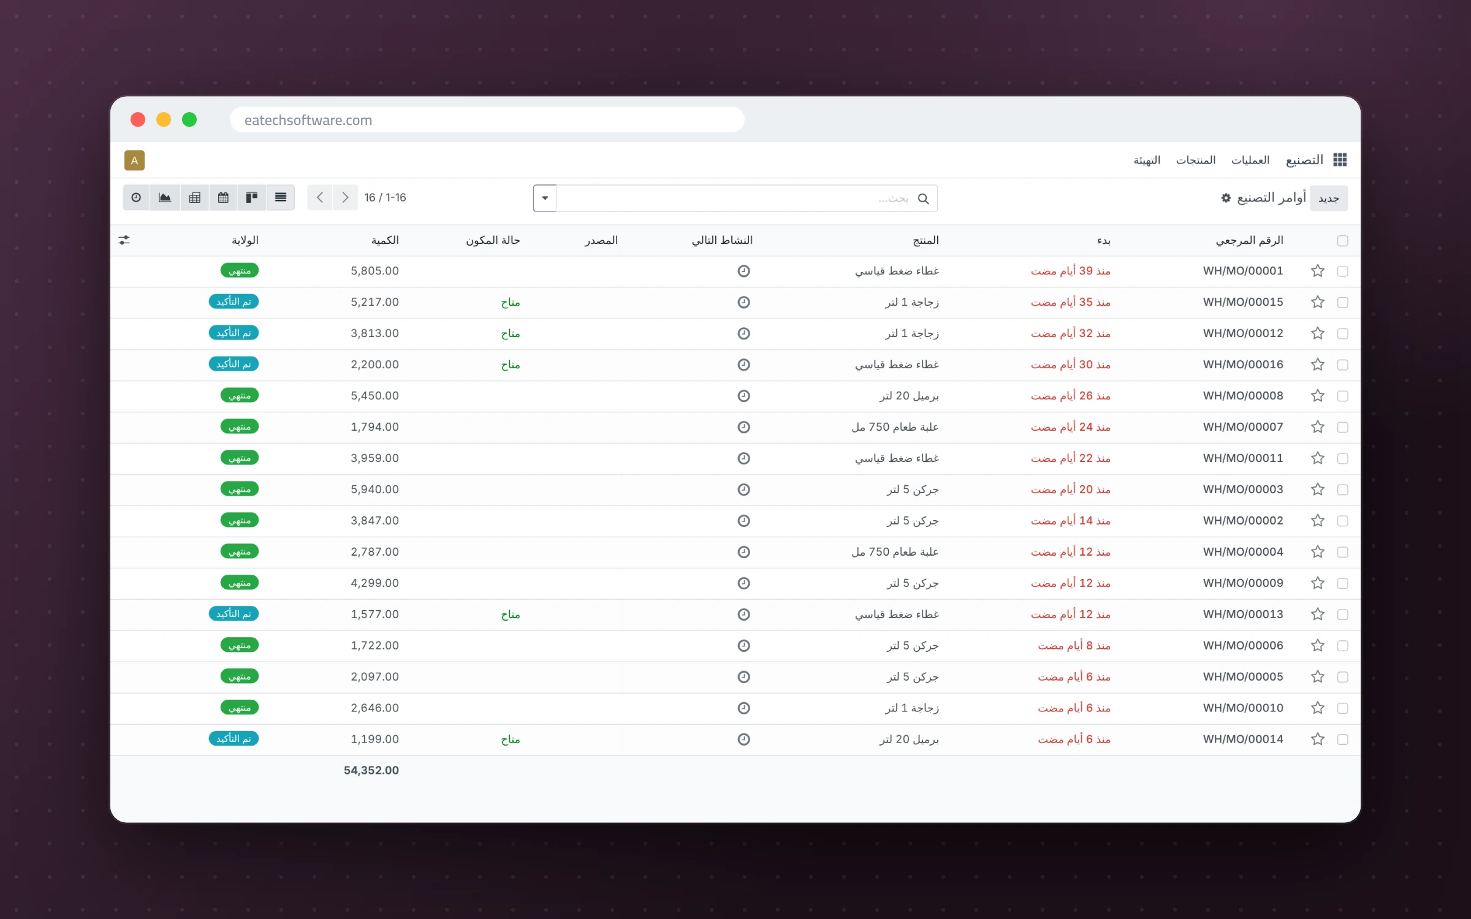Open the العمليات menu

tap(1250, 160)
